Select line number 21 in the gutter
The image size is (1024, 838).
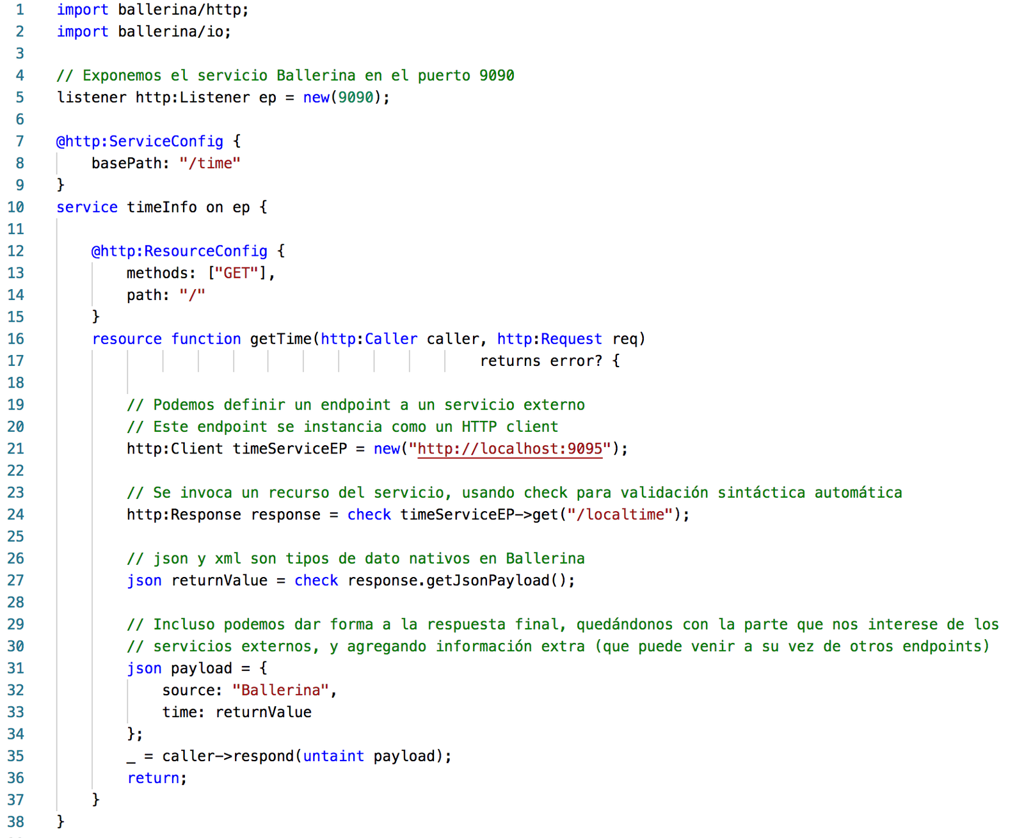pyautogui.click(x=16, y=448)
